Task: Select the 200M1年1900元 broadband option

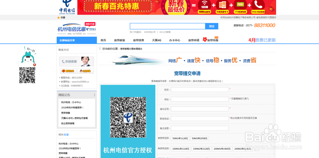Action: (x=222, y=149)
